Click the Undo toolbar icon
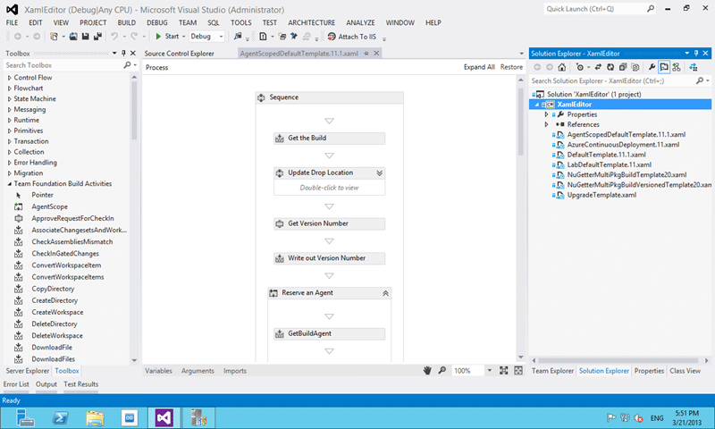The image size is (715, 429). coord(114,37)
